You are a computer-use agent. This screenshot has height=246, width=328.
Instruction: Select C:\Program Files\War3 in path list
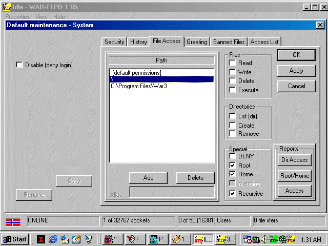pyautogui.click(x=139, y=86)
